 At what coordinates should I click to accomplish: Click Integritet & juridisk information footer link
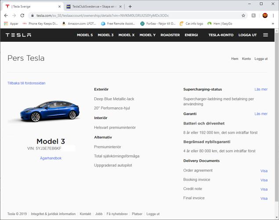pyautogui.click(x=53, y=214)
